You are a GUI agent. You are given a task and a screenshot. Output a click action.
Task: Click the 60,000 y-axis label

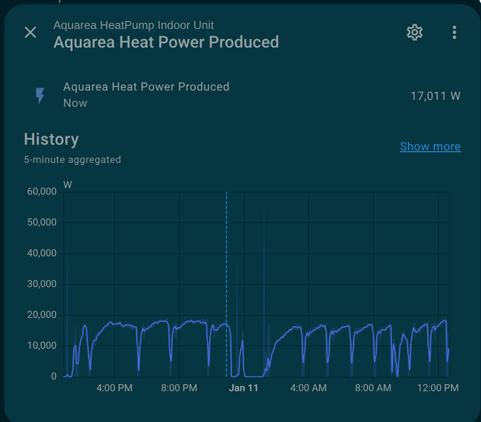(41, 191)
